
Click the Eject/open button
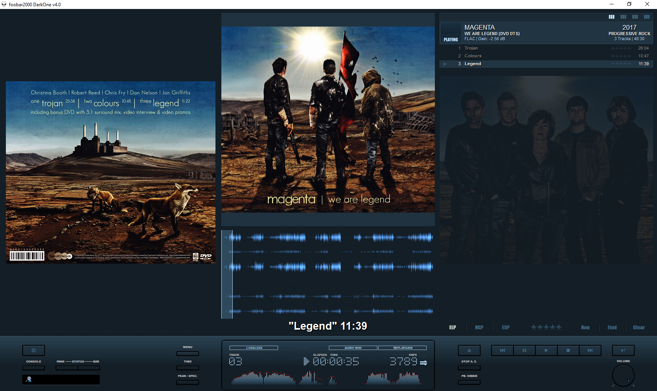469,350
